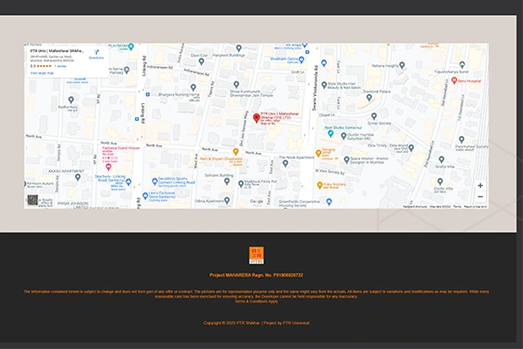
Task: Zoom in with the map plus button
Action: (x=480, y=185)
